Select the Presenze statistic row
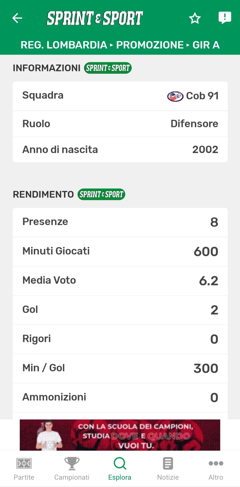Screen dimensions: 240x487 tap(120, 222)
